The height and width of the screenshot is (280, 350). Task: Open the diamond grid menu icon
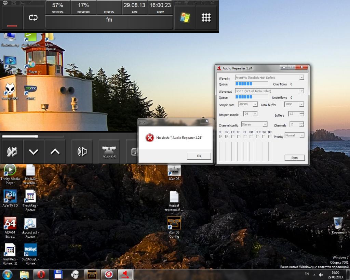206,18
